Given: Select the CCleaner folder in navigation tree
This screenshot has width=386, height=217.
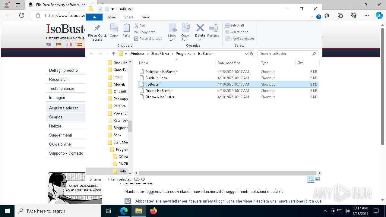Looking at the screenshot, I should tap(120, 157).
